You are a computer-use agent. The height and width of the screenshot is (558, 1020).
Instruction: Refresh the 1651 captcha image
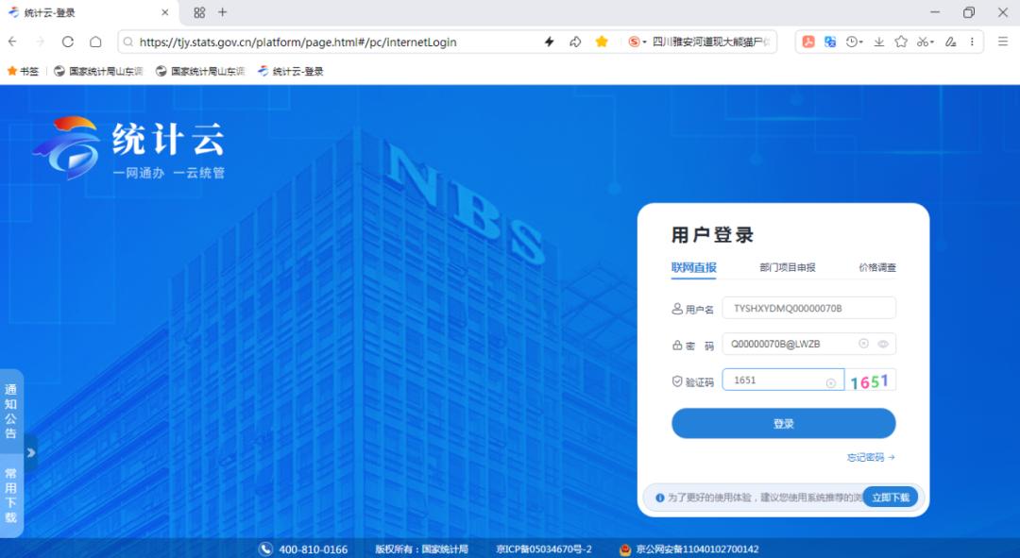pos(871,380)
